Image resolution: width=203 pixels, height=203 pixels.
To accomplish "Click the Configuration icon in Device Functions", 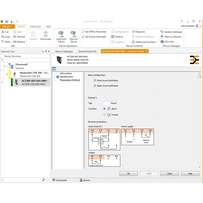I will pos(113,32).
